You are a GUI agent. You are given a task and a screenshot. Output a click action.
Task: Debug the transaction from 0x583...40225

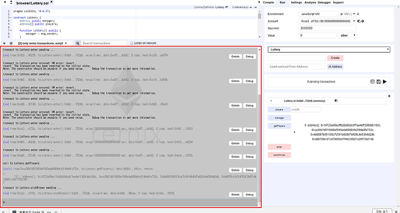[249, 57]
